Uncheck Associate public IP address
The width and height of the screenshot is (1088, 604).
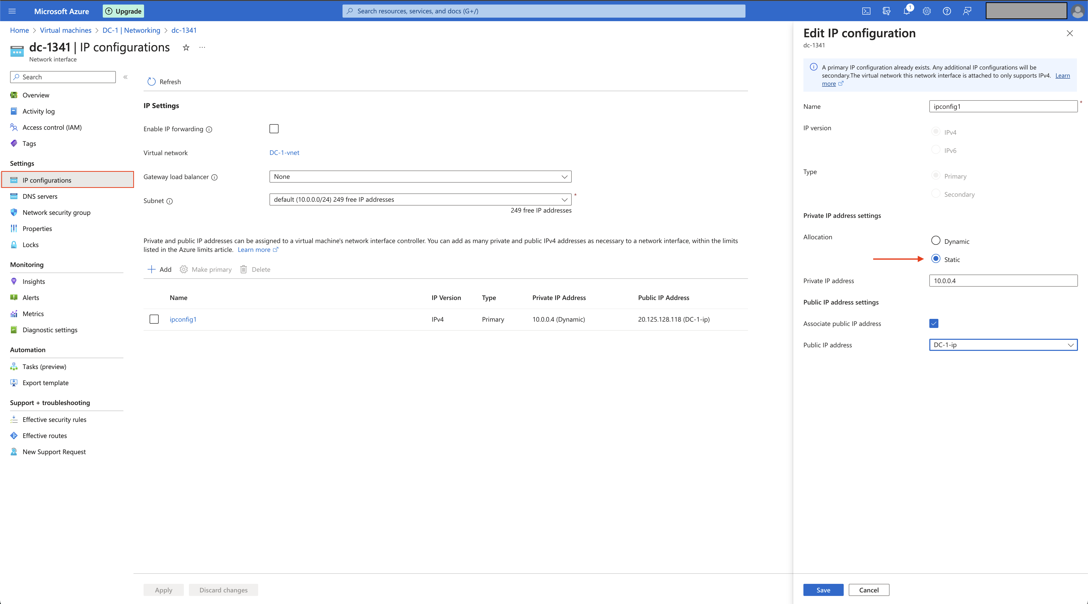click(934, 323)
